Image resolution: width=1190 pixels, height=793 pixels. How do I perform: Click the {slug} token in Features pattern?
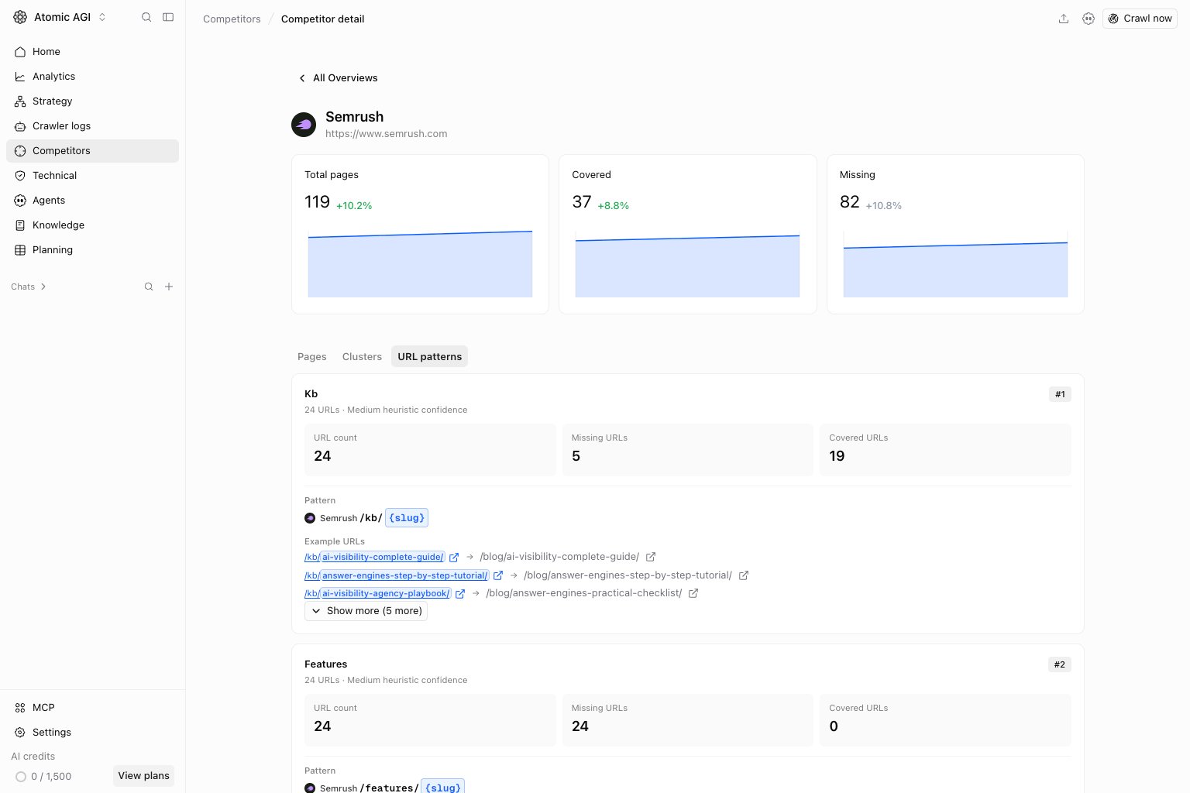443,788
